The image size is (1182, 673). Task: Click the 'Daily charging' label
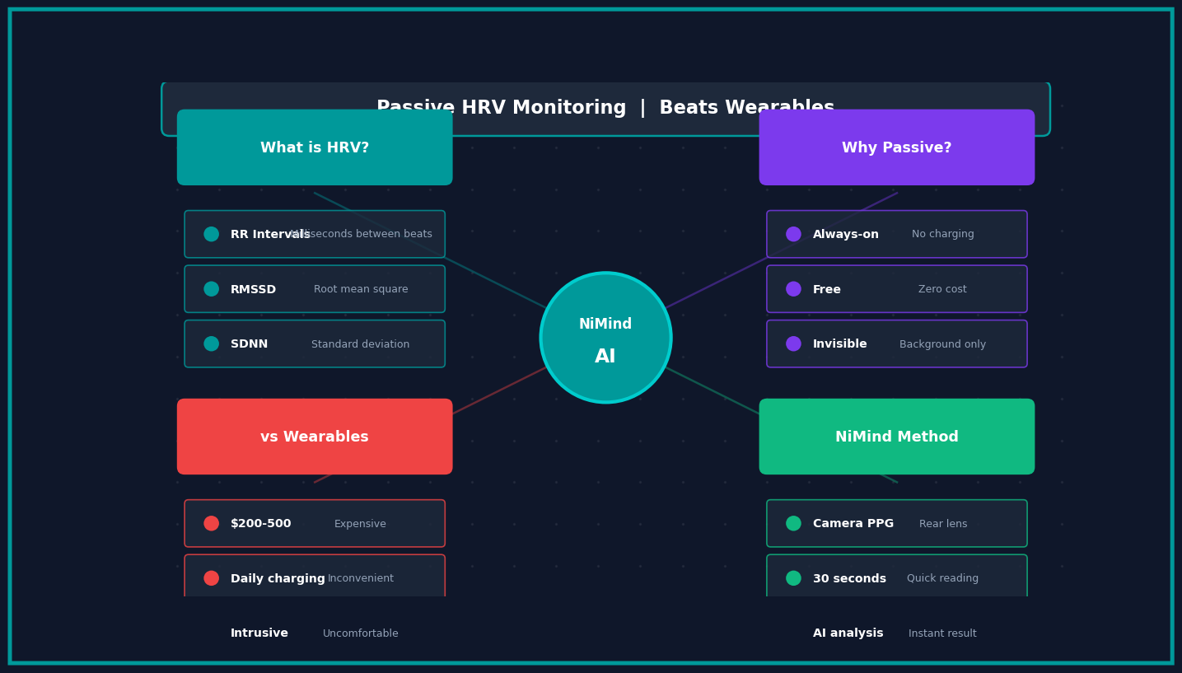(x=278, y=579)
